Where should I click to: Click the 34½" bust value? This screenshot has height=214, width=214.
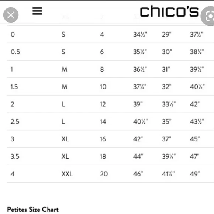click(140, 34)
